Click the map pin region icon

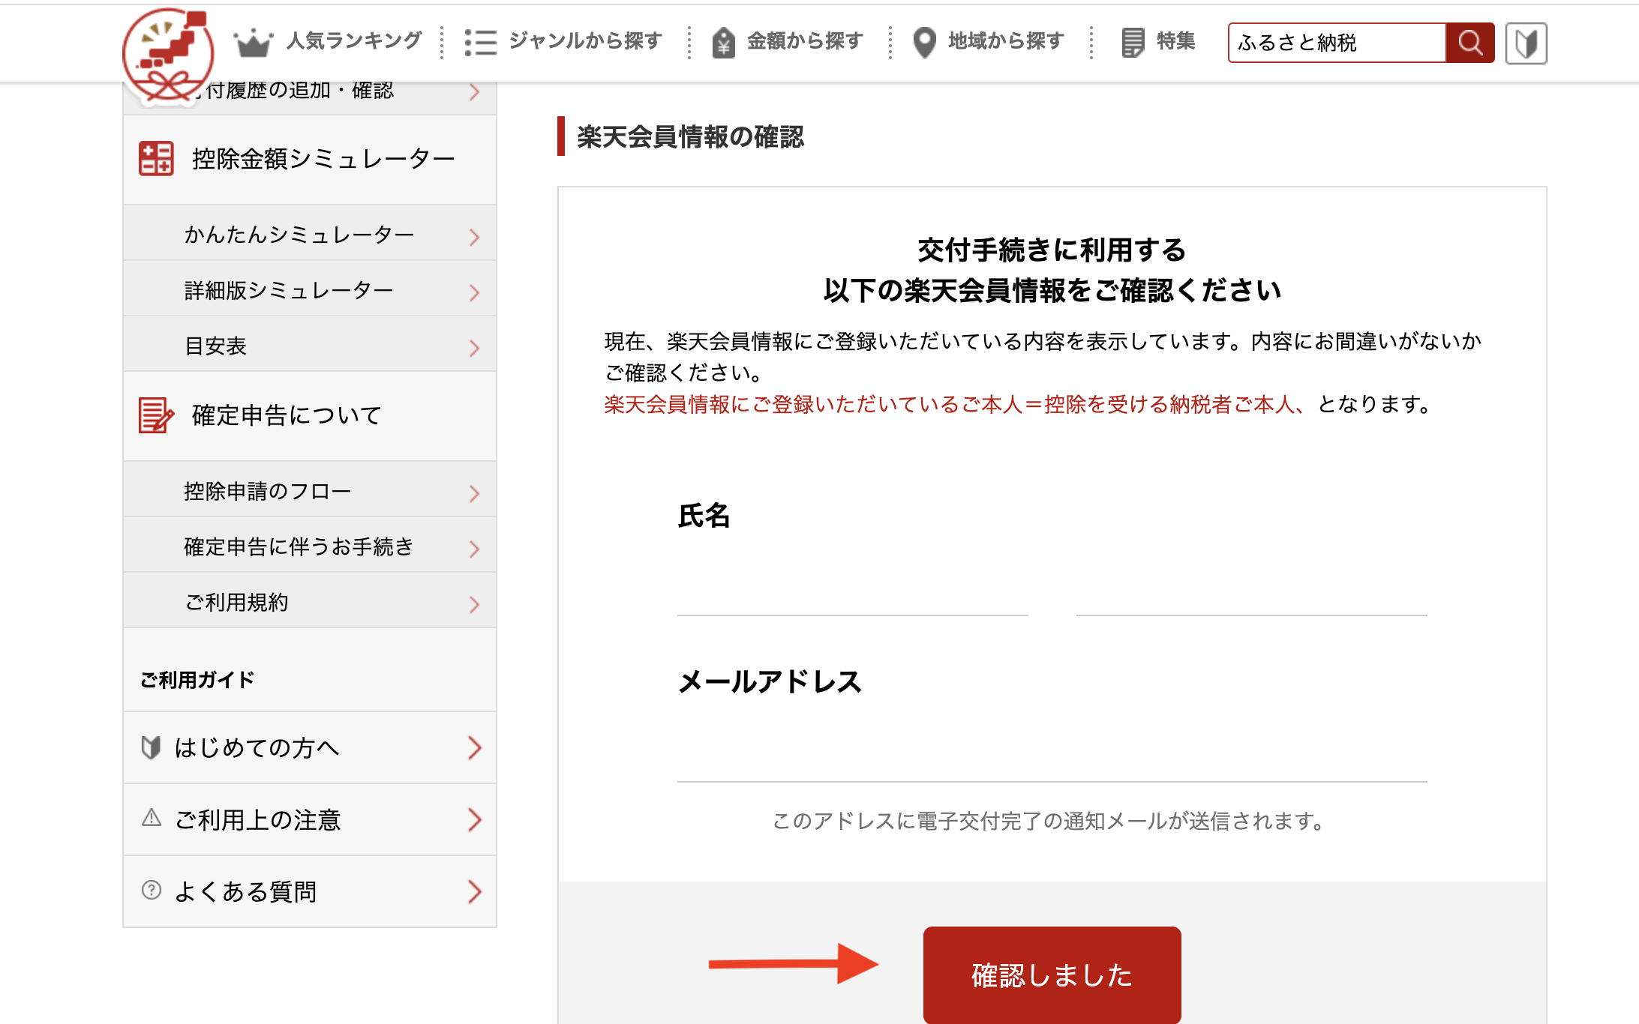924,43
